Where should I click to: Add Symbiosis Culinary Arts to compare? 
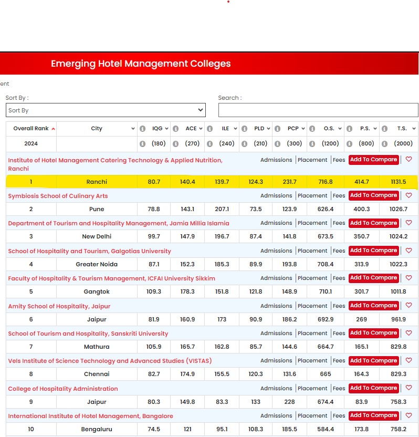374,195
